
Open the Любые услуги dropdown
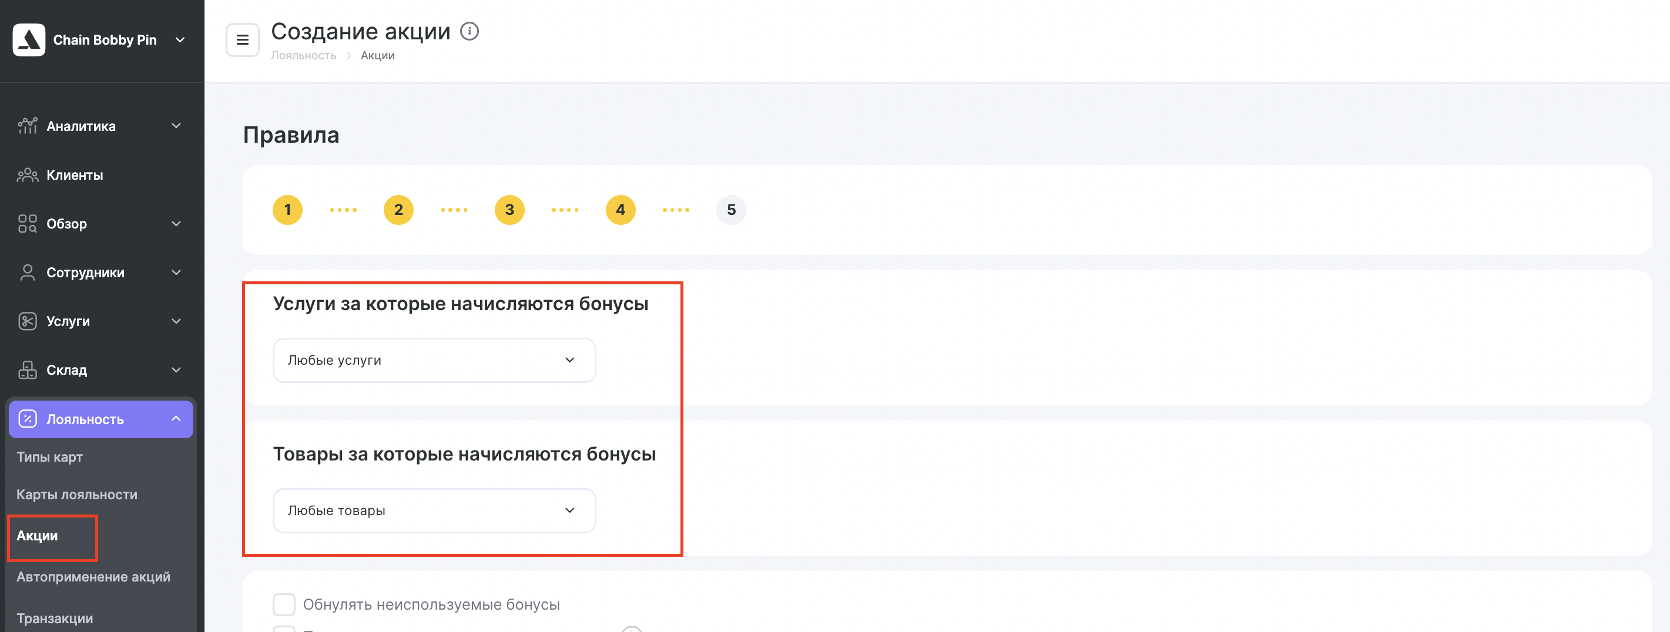click(x=434, y=361)
